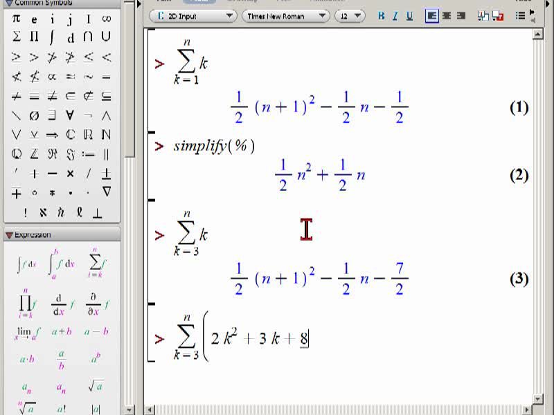Insert the partial derivative template

97,304
